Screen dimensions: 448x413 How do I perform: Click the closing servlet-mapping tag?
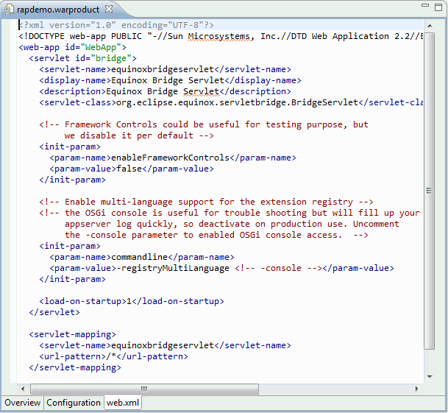(75, 367)
